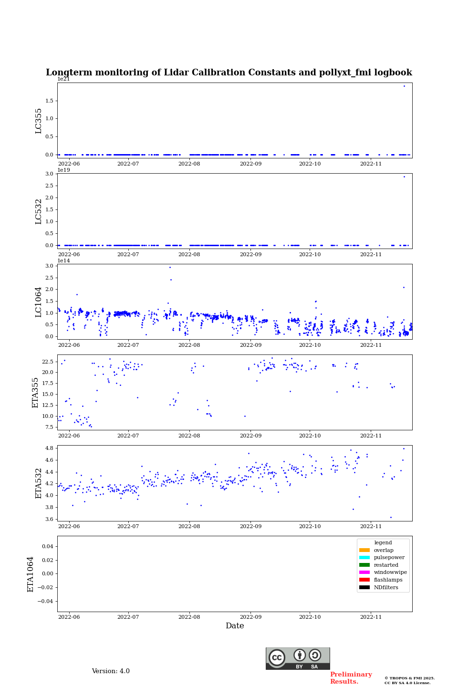Click the ETA1064 y-axis label
The image size is (458, 687).
(x=31, y=574)
